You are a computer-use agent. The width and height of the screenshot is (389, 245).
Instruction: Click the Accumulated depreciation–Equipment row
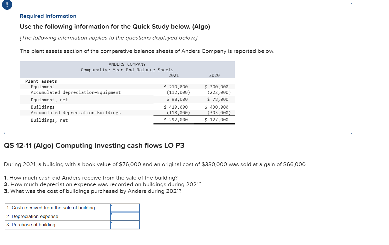(x=76, y=92)
